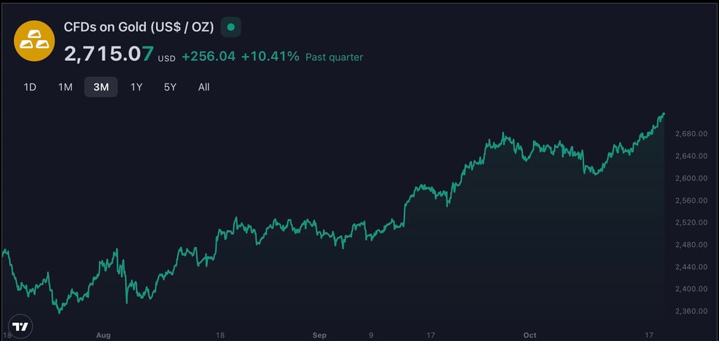Viewport: 719px width, 341px height.
Task: Click the +10.41% percentage change
Action: pyautogui.click(x=270, y=56)
